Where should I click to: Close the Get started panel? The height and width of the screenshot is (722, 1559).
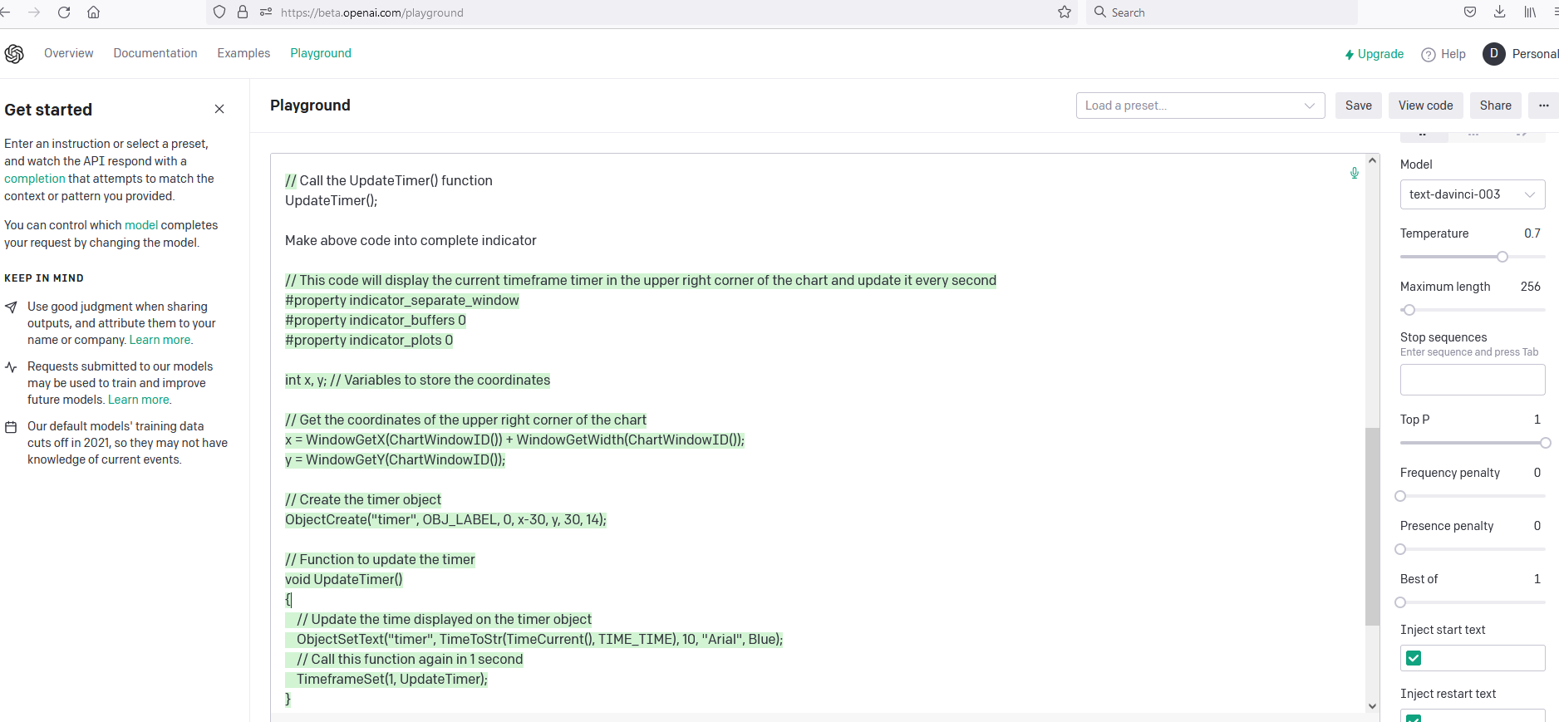[x=219, y=109]
